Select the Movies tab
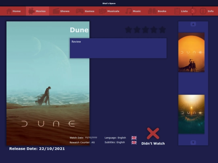218x163 pixels. tap(37, 11)
